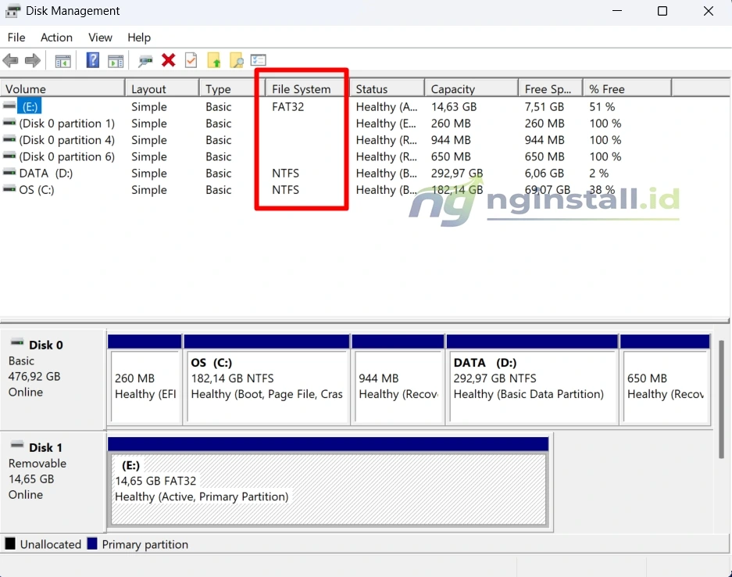Click the graphical pane vertical scrollbar
This screenshot has width=732, height=577.
(x=721, y=399)
